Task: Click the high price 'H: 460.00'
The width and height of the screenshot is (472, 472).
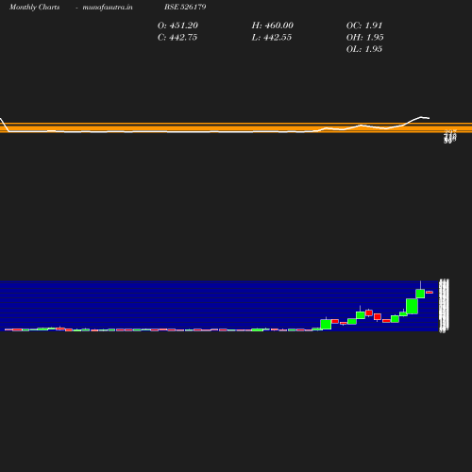Action: (x=273, y=25)
